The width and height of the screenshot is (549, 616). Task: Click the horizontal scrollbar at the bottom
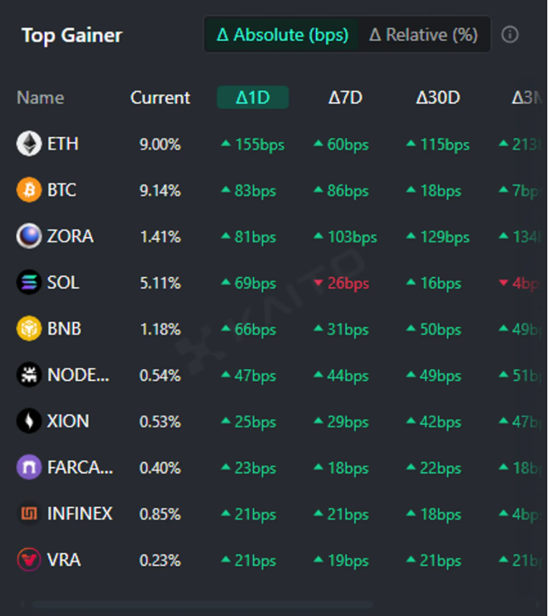coord(204,605)
